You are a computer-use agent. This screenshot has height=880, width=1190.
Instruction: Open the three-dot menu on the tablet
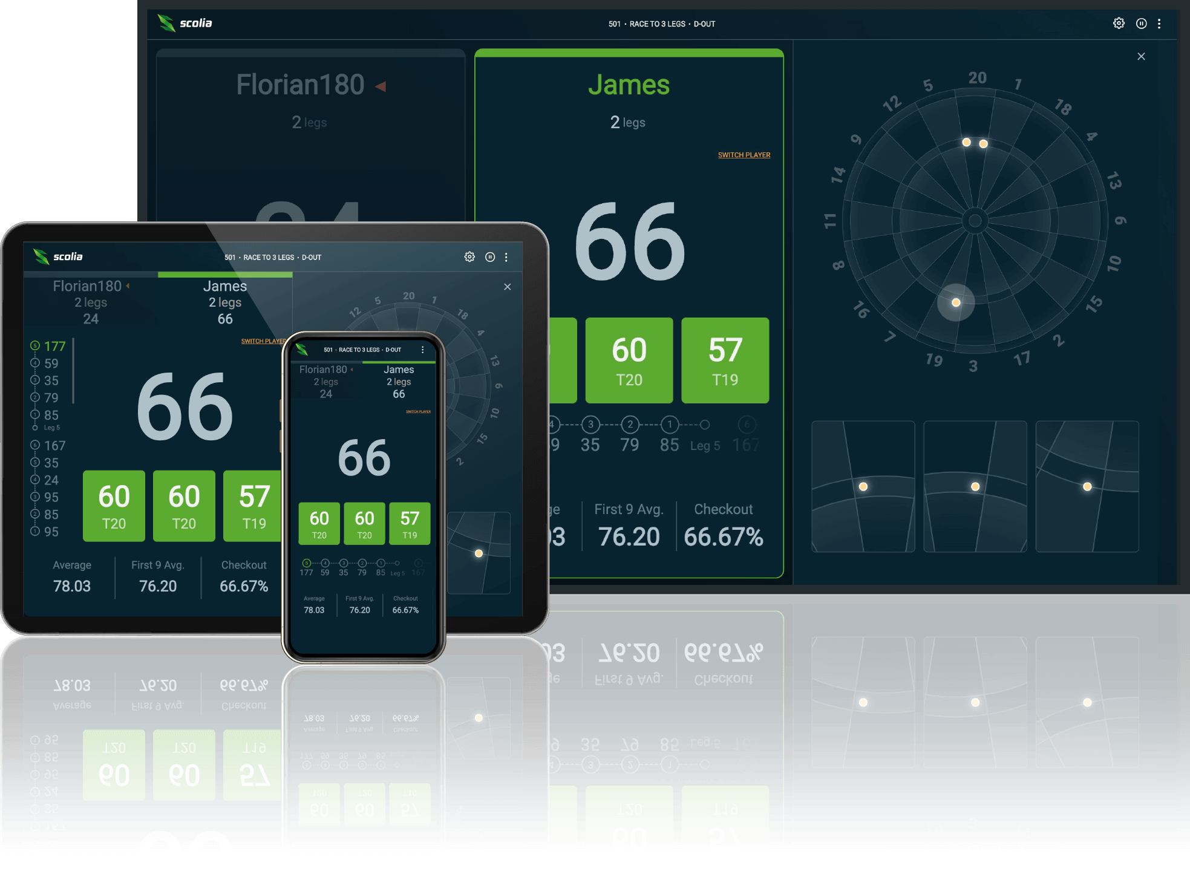pos(506,257)
